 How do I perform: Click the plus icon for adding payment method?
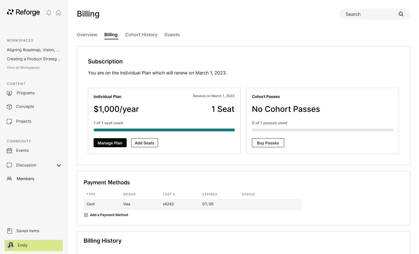pos(86,215)
